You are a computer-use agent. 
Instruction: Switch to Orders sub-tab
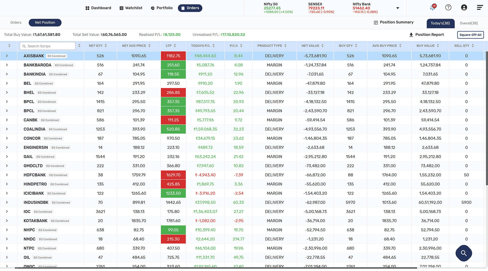coord(16,22)
